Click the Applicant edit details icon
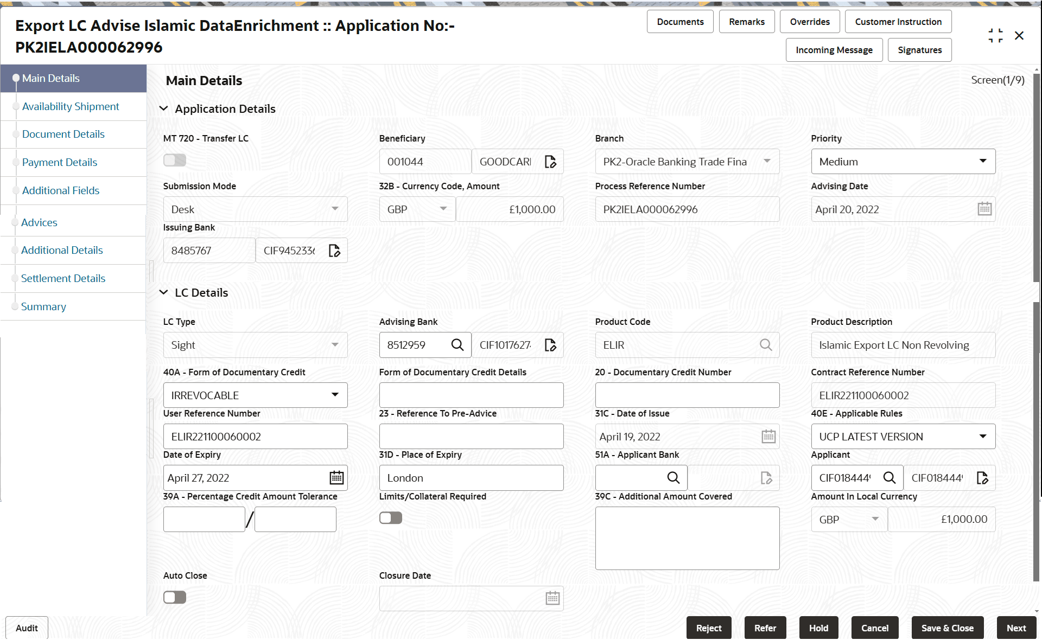This screenshot has height=640, width=1042. (982, 478)
